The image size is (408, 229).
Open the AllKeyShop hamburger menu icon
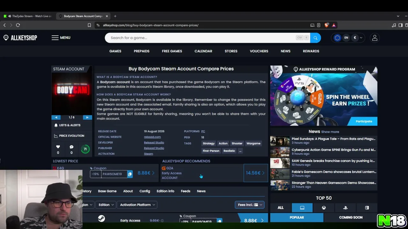[55, 38]
